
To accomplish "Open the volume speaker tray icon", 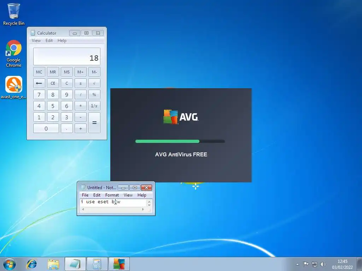I will [323, 264].
